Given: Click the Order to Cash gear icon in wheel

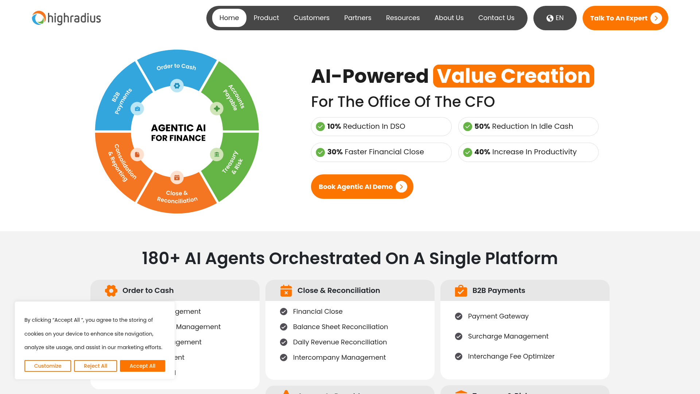Looking at the screenshot, I should (x=177, y=86).
